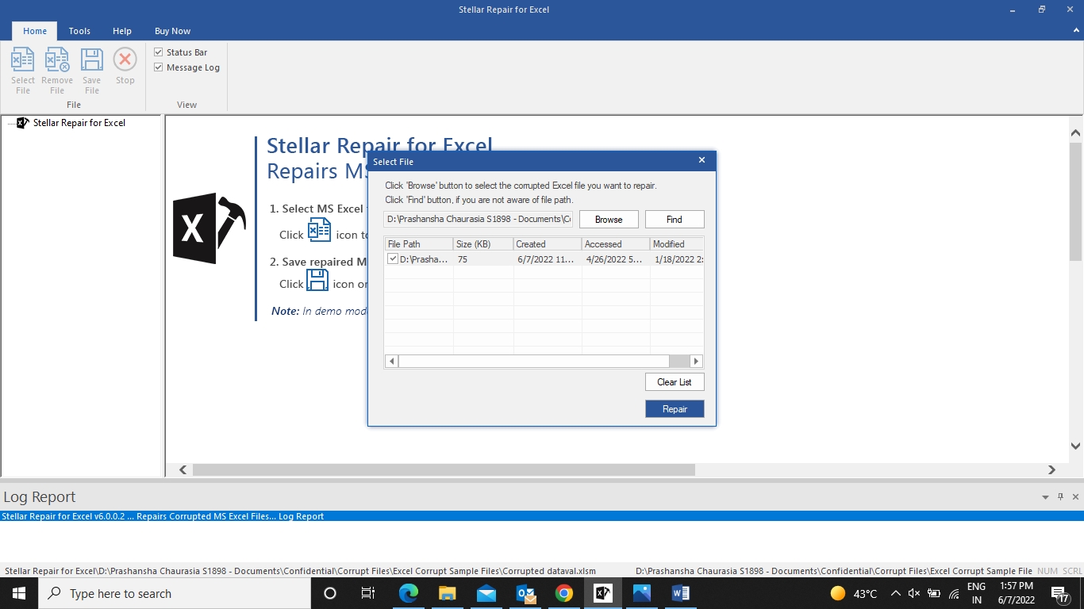Open Outlook from taskbar
This screenshot has width=1084, height=609.
525,593
